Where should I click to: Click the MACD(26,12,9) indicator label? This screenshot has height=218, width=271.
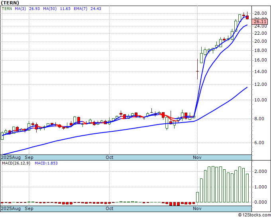(16, 163)
